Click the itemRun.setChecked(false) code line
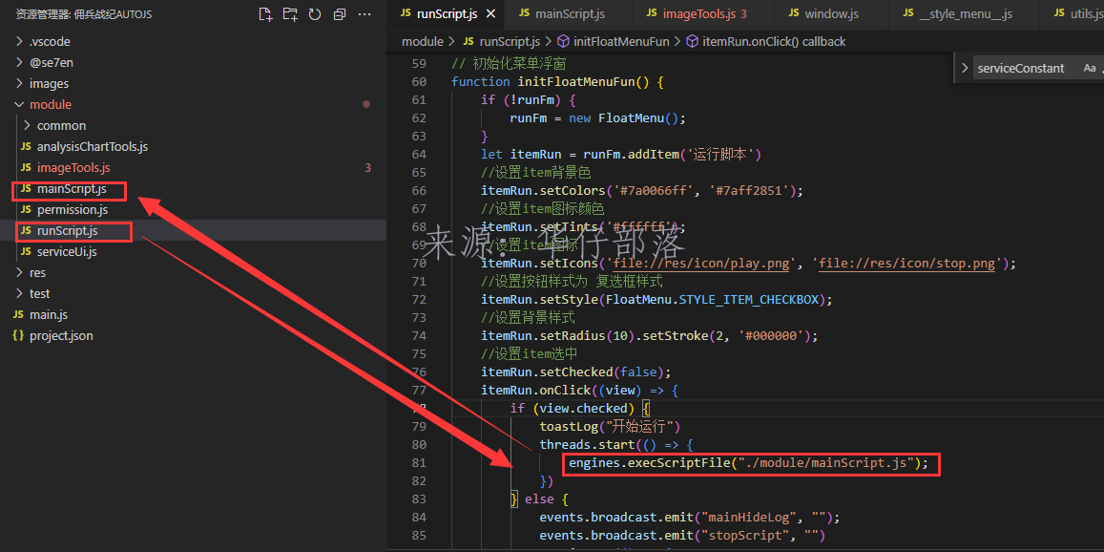The width and height of the screenshot is (1104, 552). click(x=576, y=372)
